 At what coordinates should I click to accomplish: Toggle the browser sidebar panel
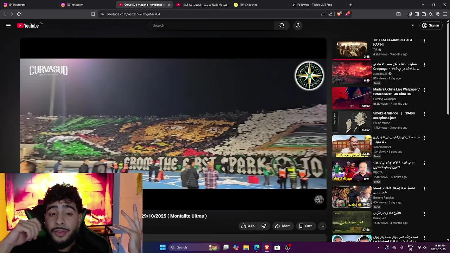(417, 14)
